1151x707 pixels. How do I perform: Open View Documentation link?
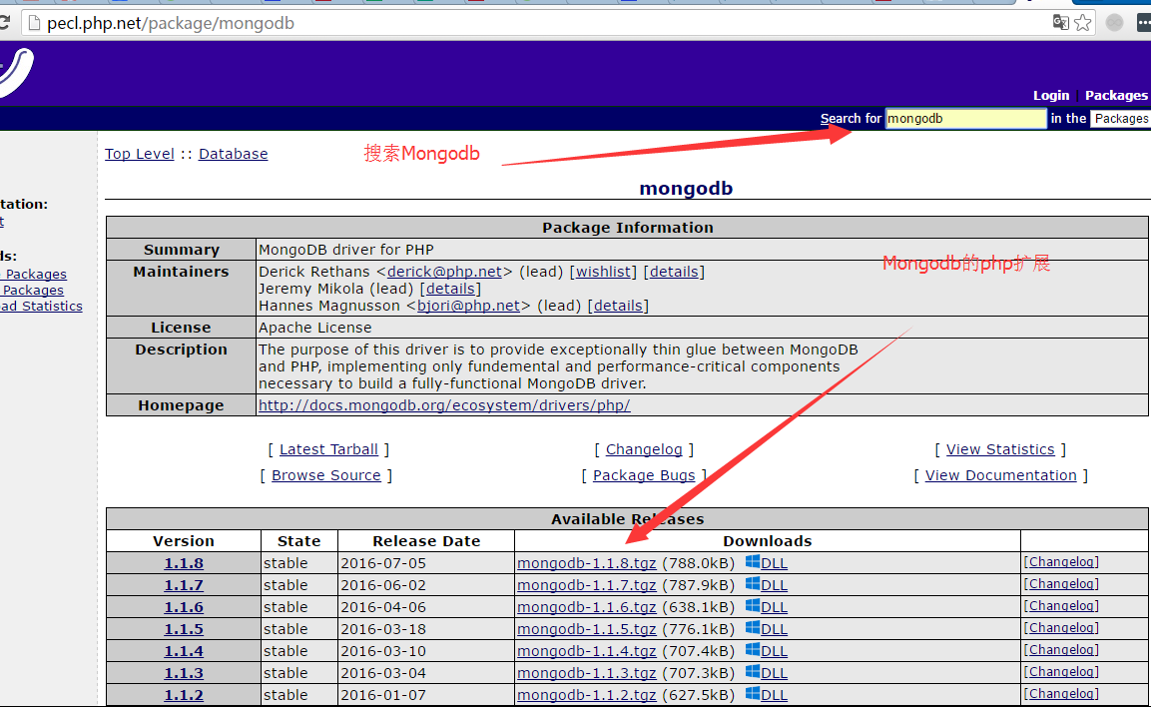tap(1000, 475)
